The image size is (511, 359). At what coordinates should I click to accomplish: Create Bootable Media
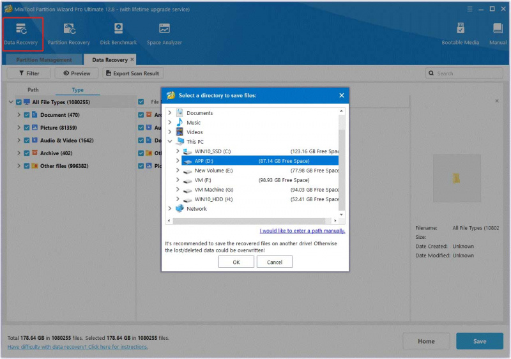460,34
